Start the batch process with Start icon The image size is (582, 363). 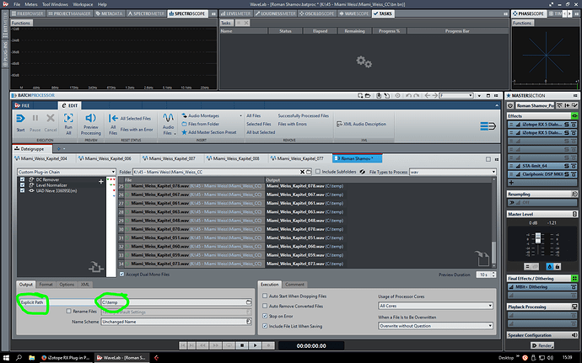[20, 119]
